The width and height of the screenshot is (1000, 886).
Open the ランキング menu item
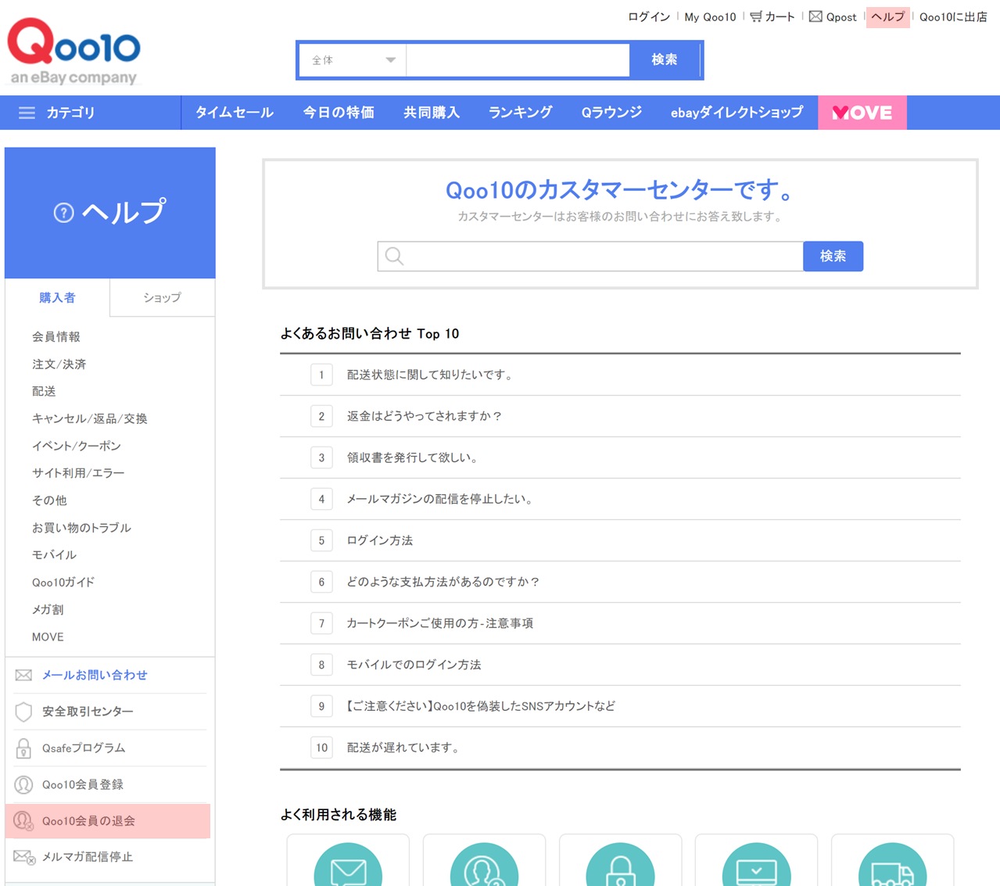(x=519, y=113)
